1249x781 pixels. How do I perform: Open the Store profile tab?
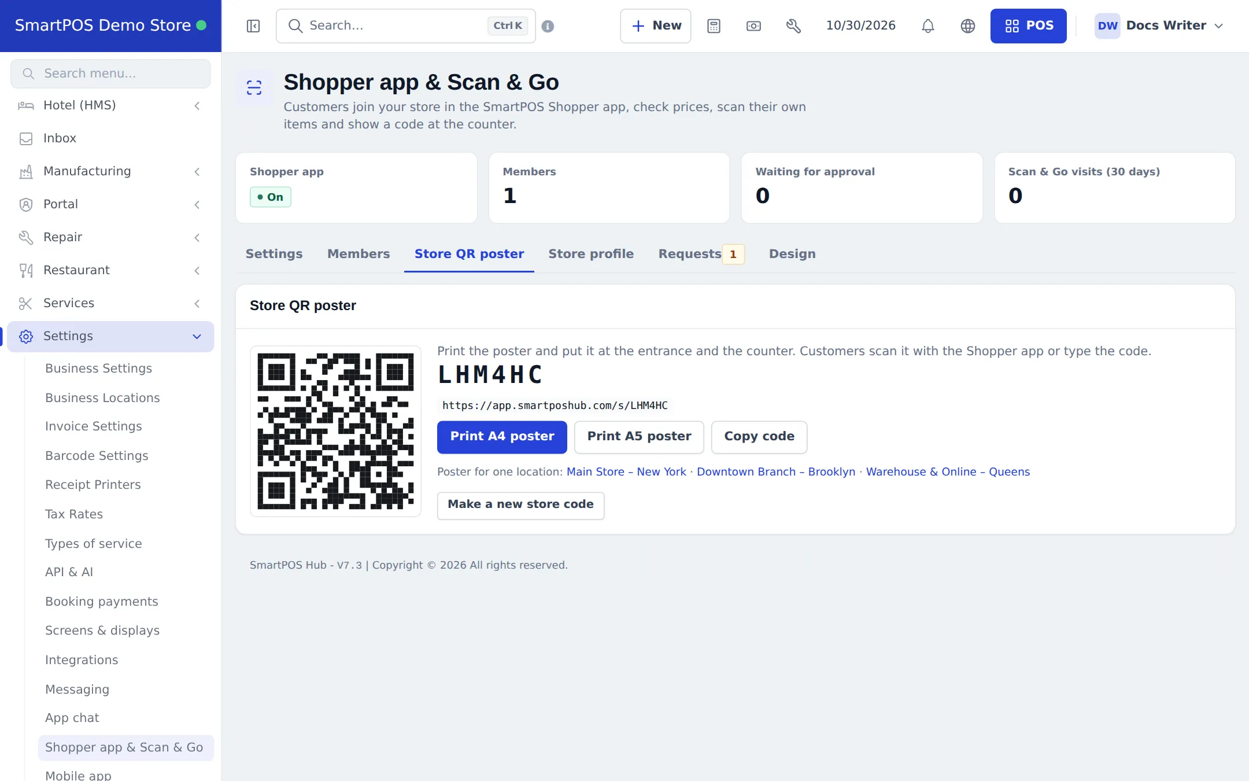[x=591, y=254]
